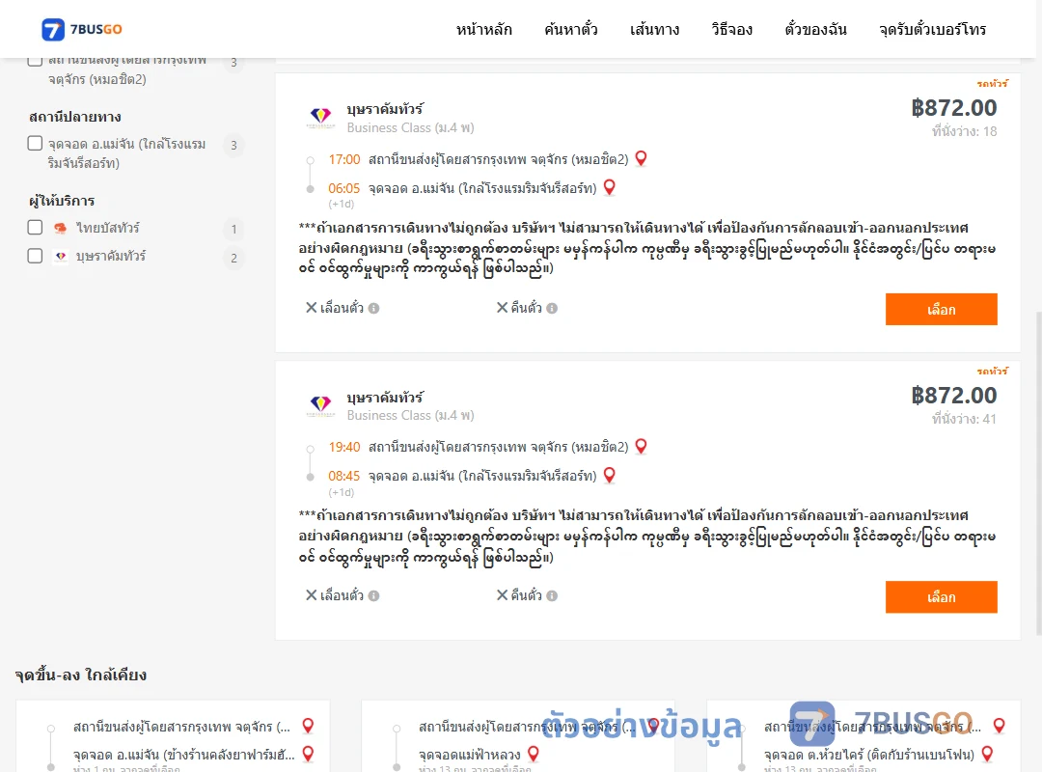Viewport: 1042px width, 772px height.
Task: Open the nearby route card to จุดจอด ต.ห้วยไคร้
Action: (x=864, y=736)
